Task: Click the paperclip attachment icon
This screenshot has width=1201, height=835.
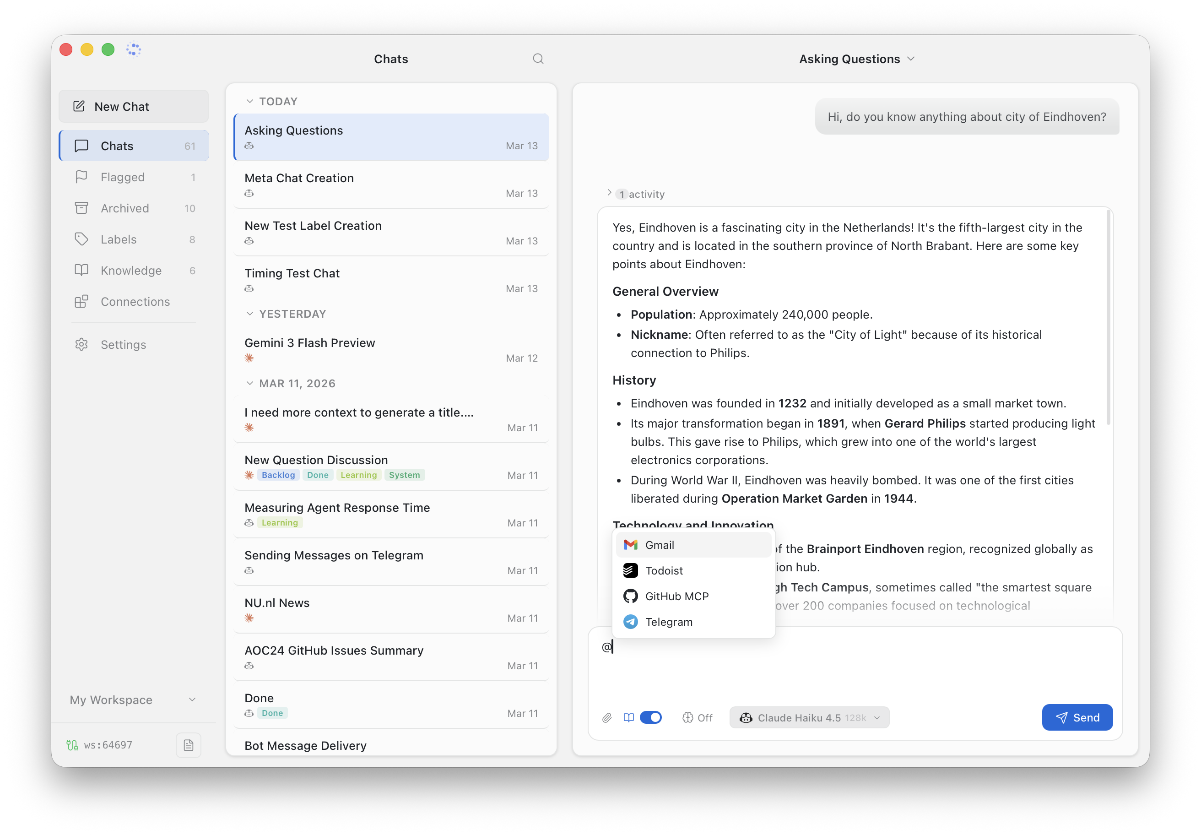Action: 607,718
